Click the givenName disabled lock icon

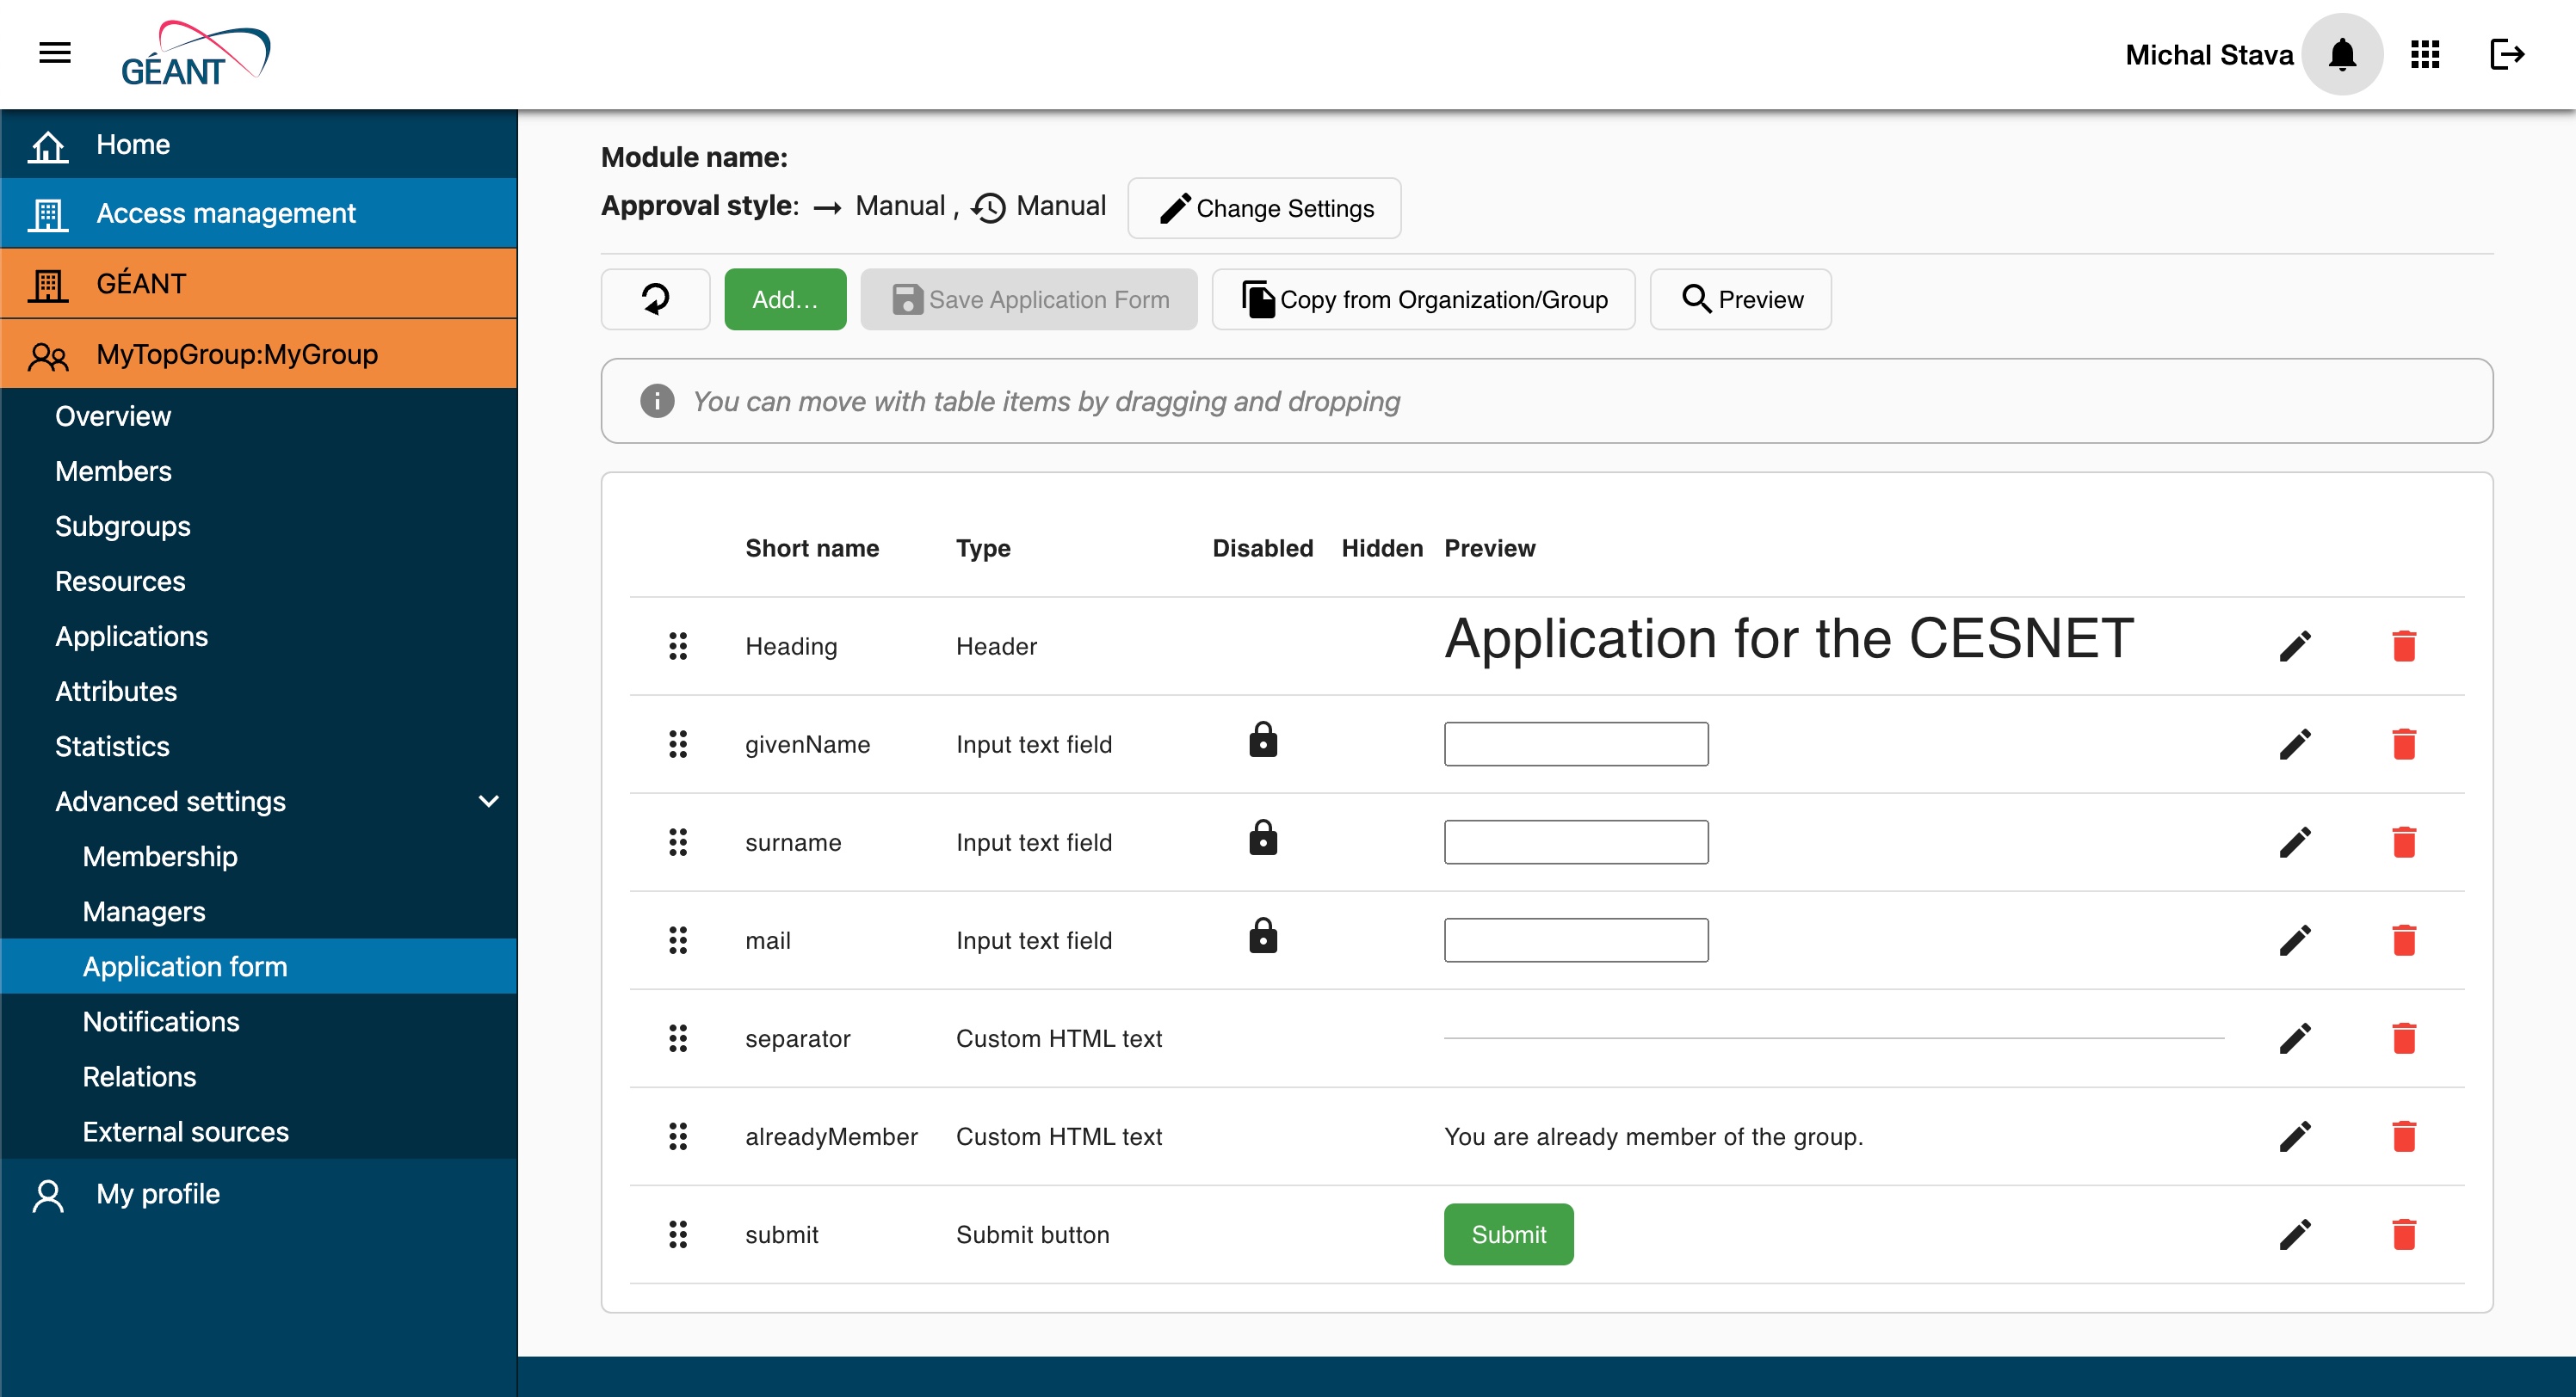(x=1263, y=740)
